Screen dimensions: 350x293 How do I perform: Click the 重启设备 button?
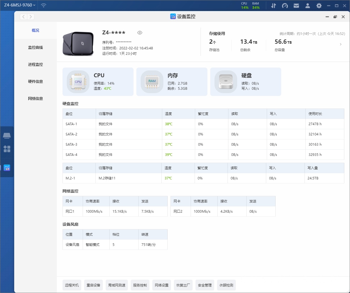pos(93,285)
